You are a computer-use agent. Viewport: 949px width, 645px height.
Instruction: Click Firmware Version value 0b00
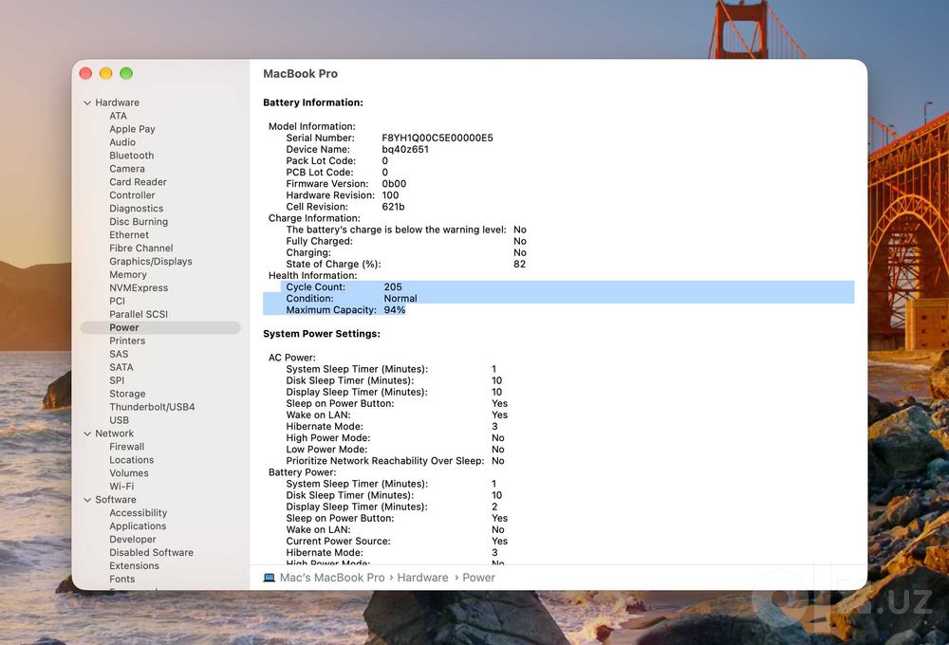(394, 184)
